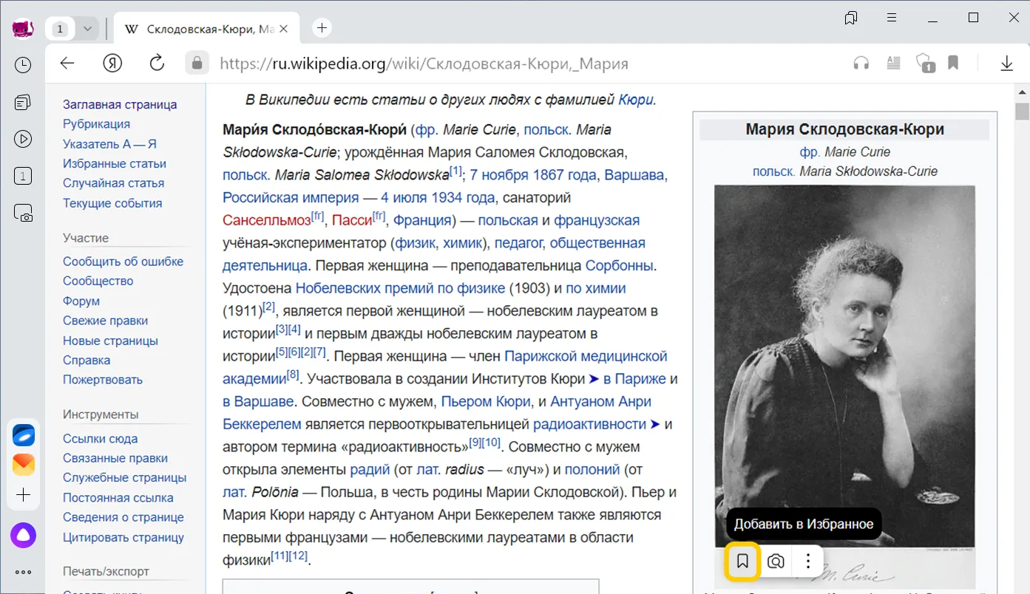Open image options three-dot menu
Screen dimensions: 1030x594
[807, 561]
